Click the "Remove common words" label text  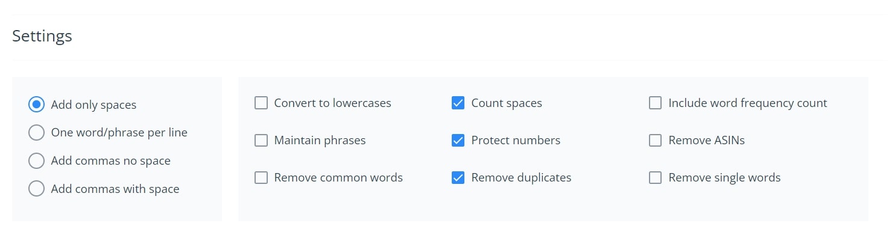pos(338,178)
